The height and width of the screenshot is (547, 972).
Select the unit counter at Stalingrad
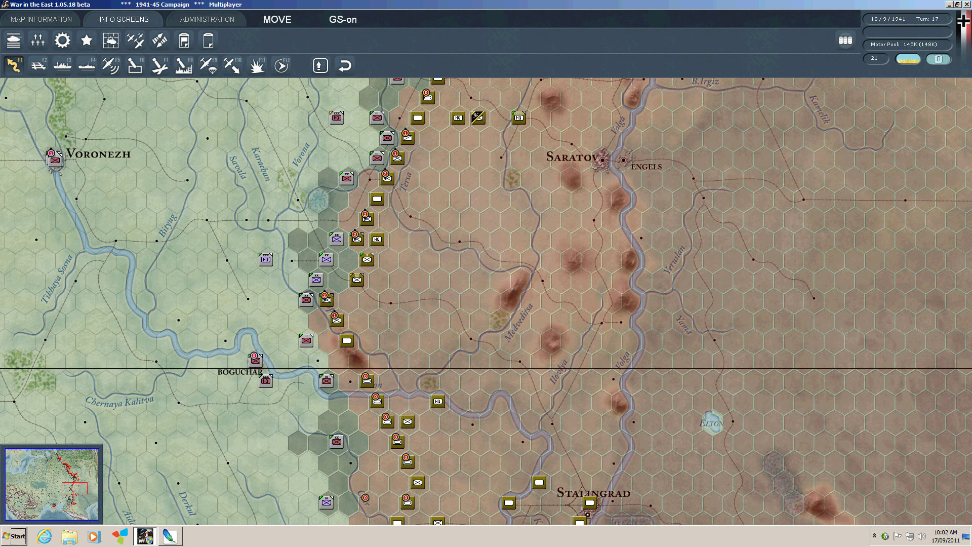[x=589, y=502]
